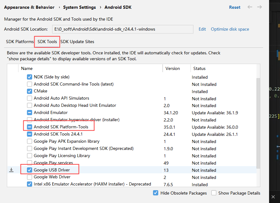Check Google Play Licensing Library

(x=29, y=156)
